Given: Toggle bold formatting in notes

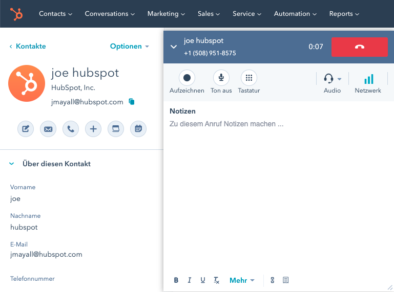Looking at the screenshot, I should point(176,280).
